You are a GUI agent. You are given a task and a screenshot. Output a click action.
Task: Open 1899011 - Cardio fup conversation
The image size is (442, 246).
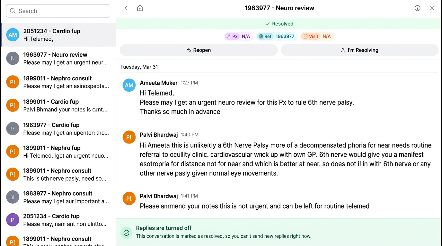coord(58,105)
